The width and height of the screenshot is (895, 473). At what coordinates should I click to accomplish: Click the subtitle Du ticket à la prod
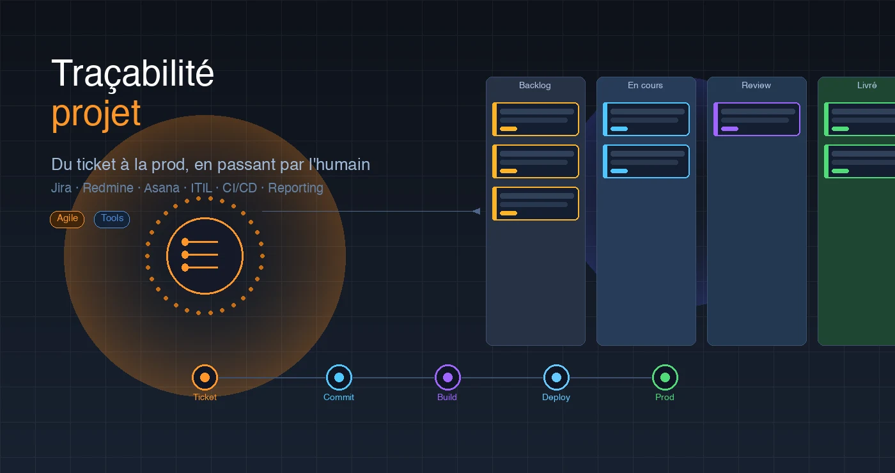coord(210,164)
